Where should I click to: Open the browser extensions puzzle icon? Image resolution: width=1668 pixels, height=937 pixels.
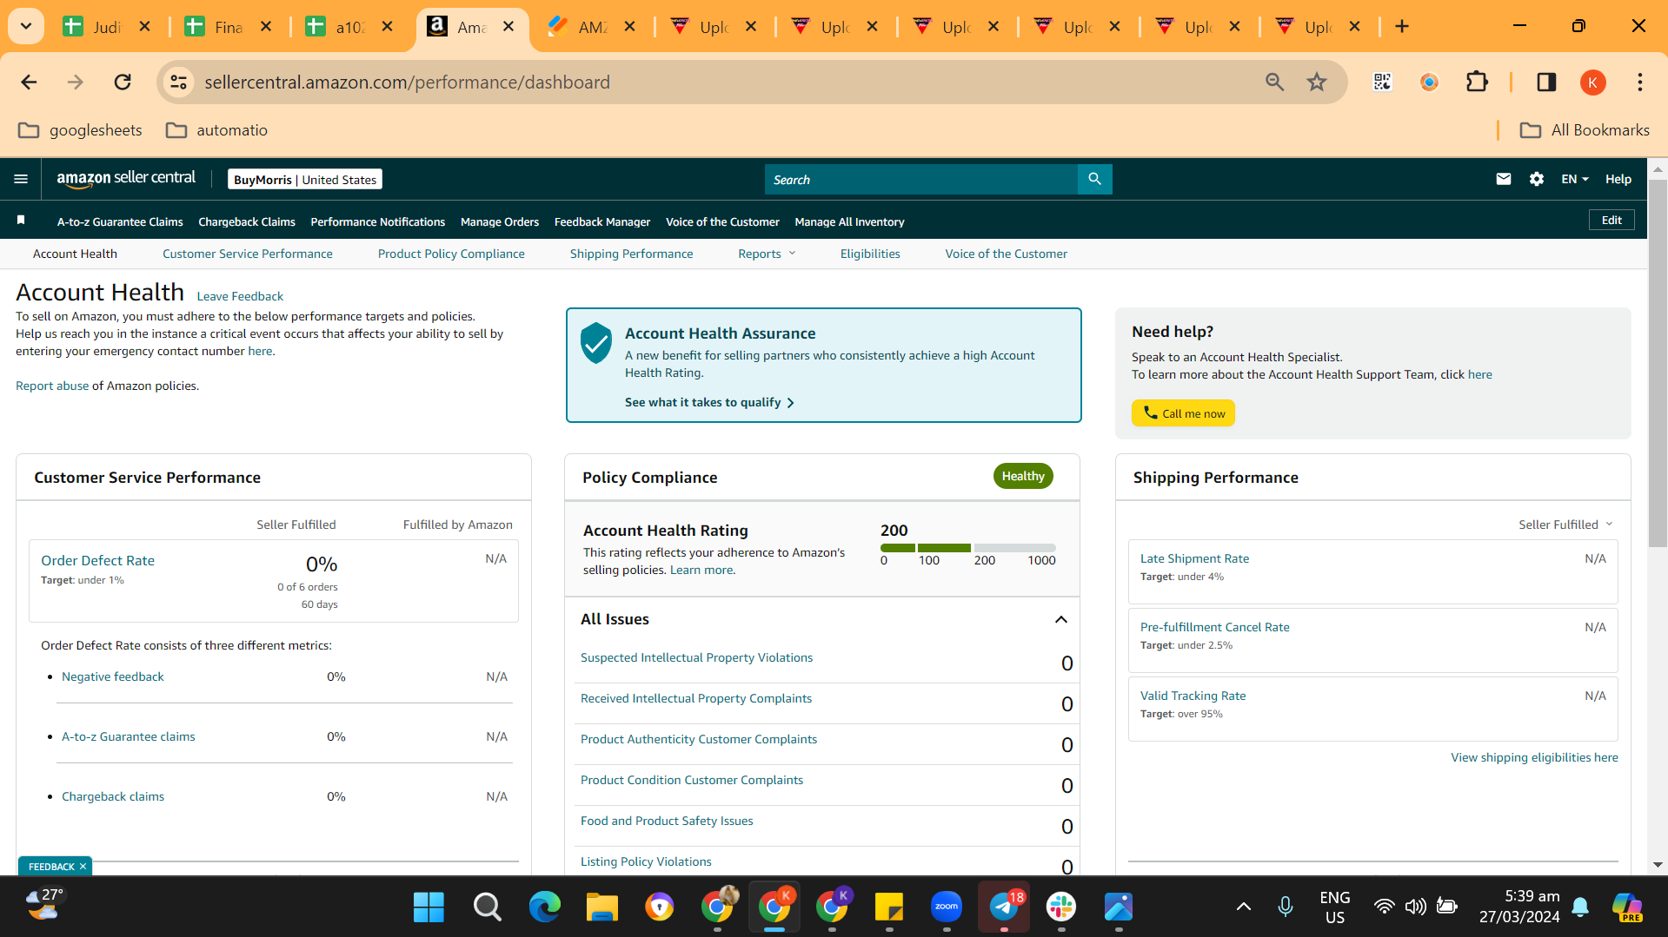[1477, 82]
